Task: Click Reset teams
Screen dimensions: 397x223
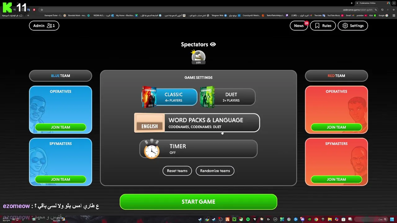Action: [177, 171]
